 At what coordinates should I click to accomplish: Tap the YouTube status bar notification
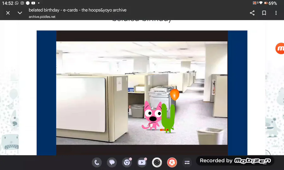click(x=33, y=3)
